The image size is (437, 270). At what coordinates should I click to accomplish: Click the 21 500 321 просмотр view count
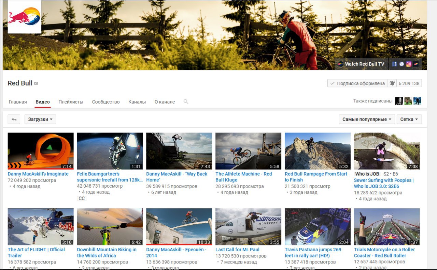click(x=308, y=186)
